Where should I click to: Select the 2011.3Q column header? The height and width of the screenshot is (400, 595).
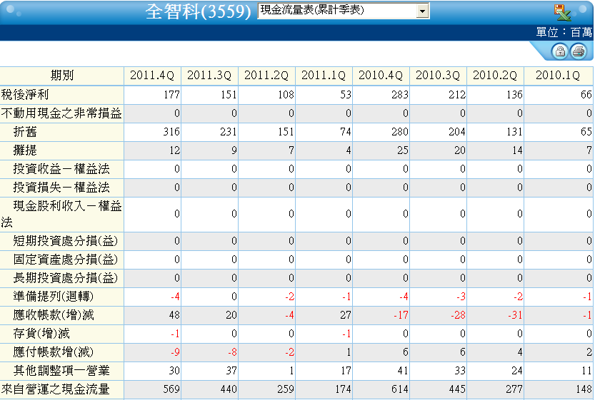pyautogui.click(x=209, y=76)
